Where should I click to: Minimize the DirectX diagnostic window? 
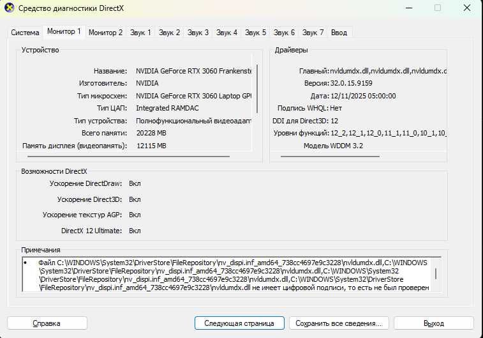coord(409,8)
